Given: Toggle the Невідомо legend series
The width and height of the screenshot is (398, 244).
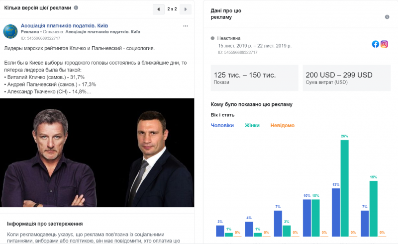Looking at the screenshot, I should [x=282, y=126].
